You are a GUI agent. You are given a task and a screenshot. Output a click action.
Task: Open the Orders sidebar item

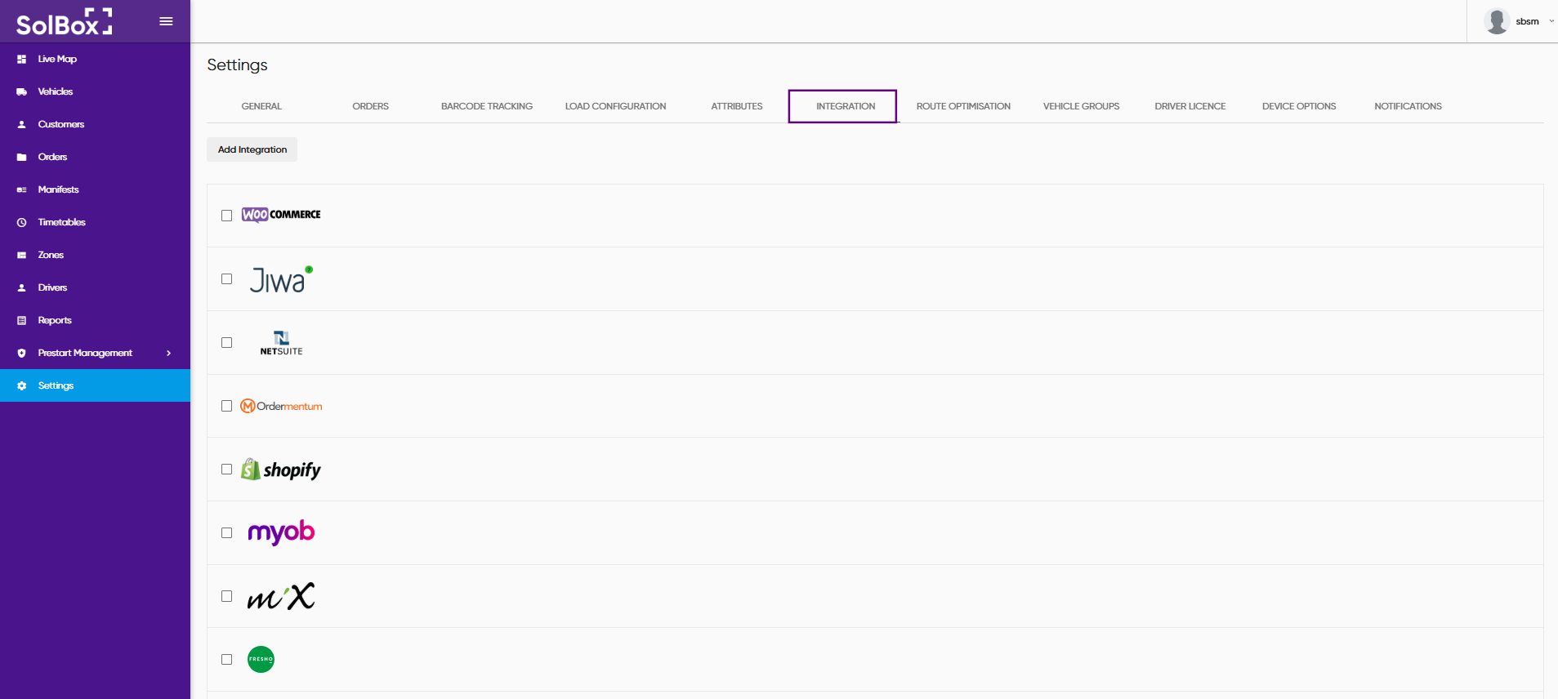[95, 157]
